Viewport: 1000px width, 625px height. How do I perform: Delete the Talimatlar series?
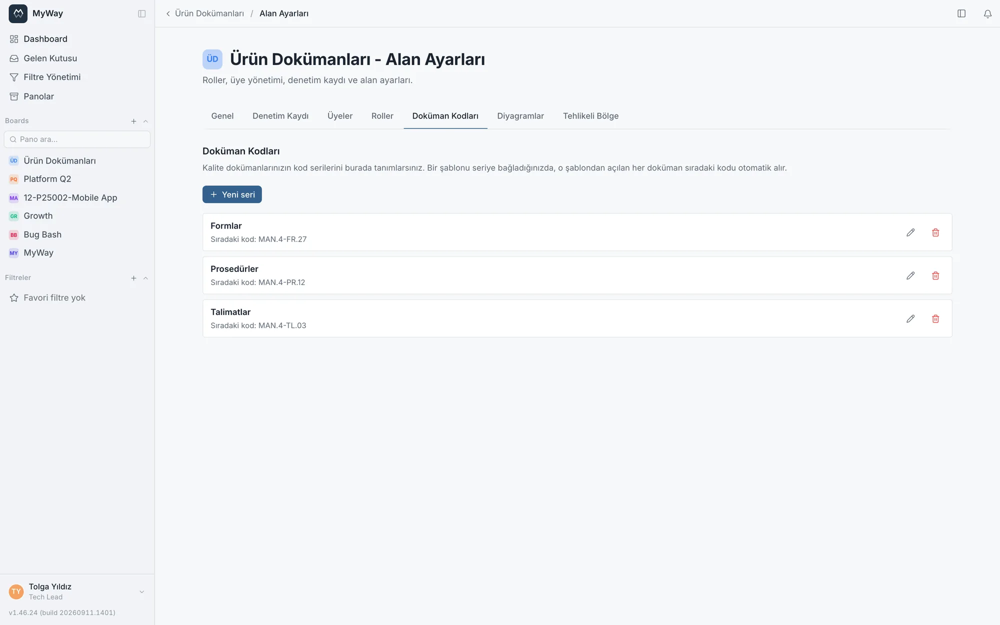pyautogui.click(x=935, y=318)
